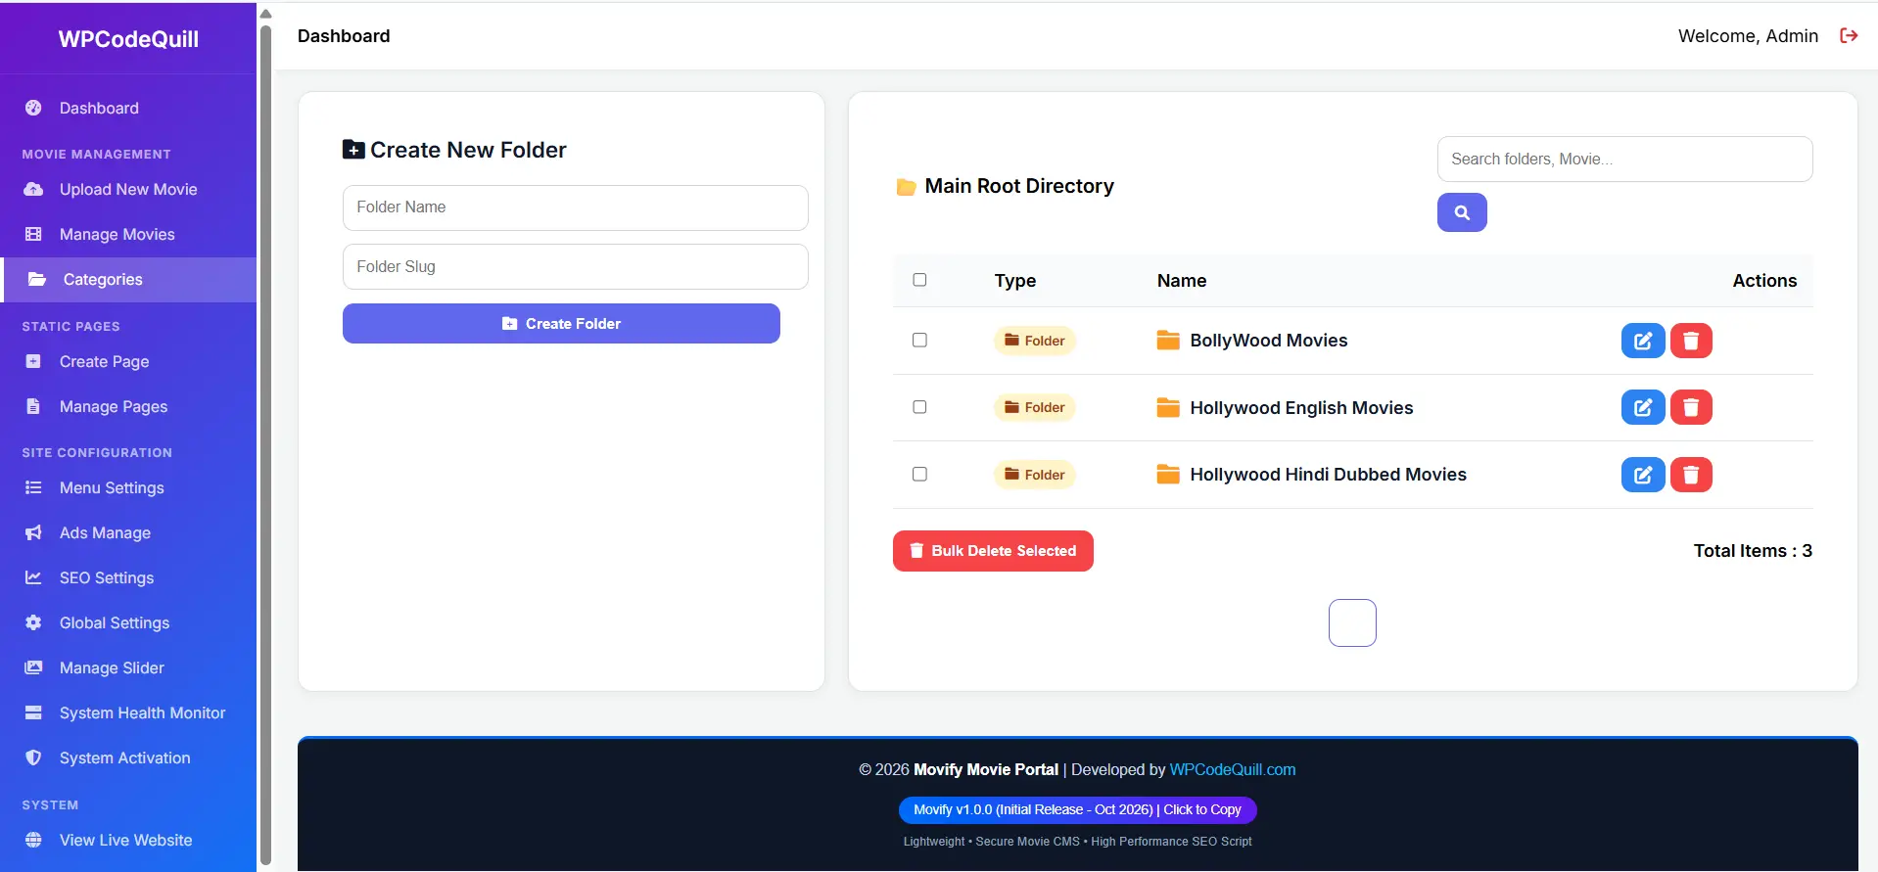The height and width of the screenshot is (872, 1878).
Task: Open Manage Movies in the sidebar
Action: (128, 234)
